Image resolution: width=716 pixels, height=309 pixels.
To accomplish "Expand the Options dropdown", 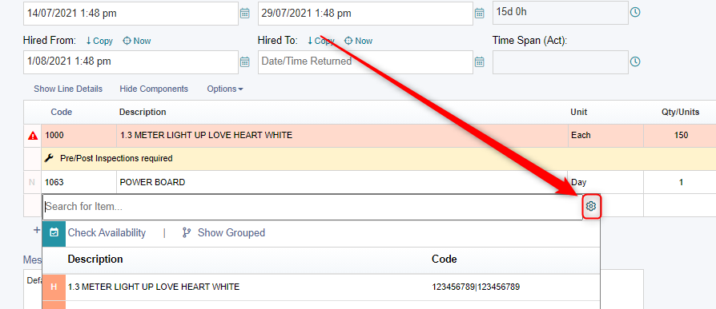I will click(225, 89).
